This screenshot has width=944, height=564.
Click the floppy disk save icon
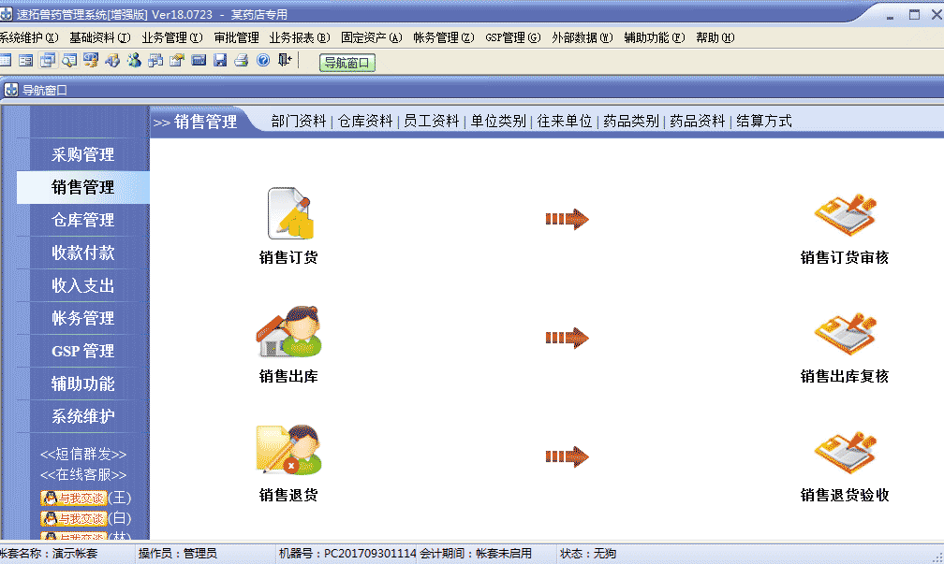tap(220, 60)
